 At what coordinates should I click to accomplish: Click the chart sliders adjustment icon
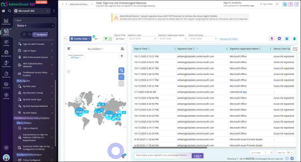(68, 71)
